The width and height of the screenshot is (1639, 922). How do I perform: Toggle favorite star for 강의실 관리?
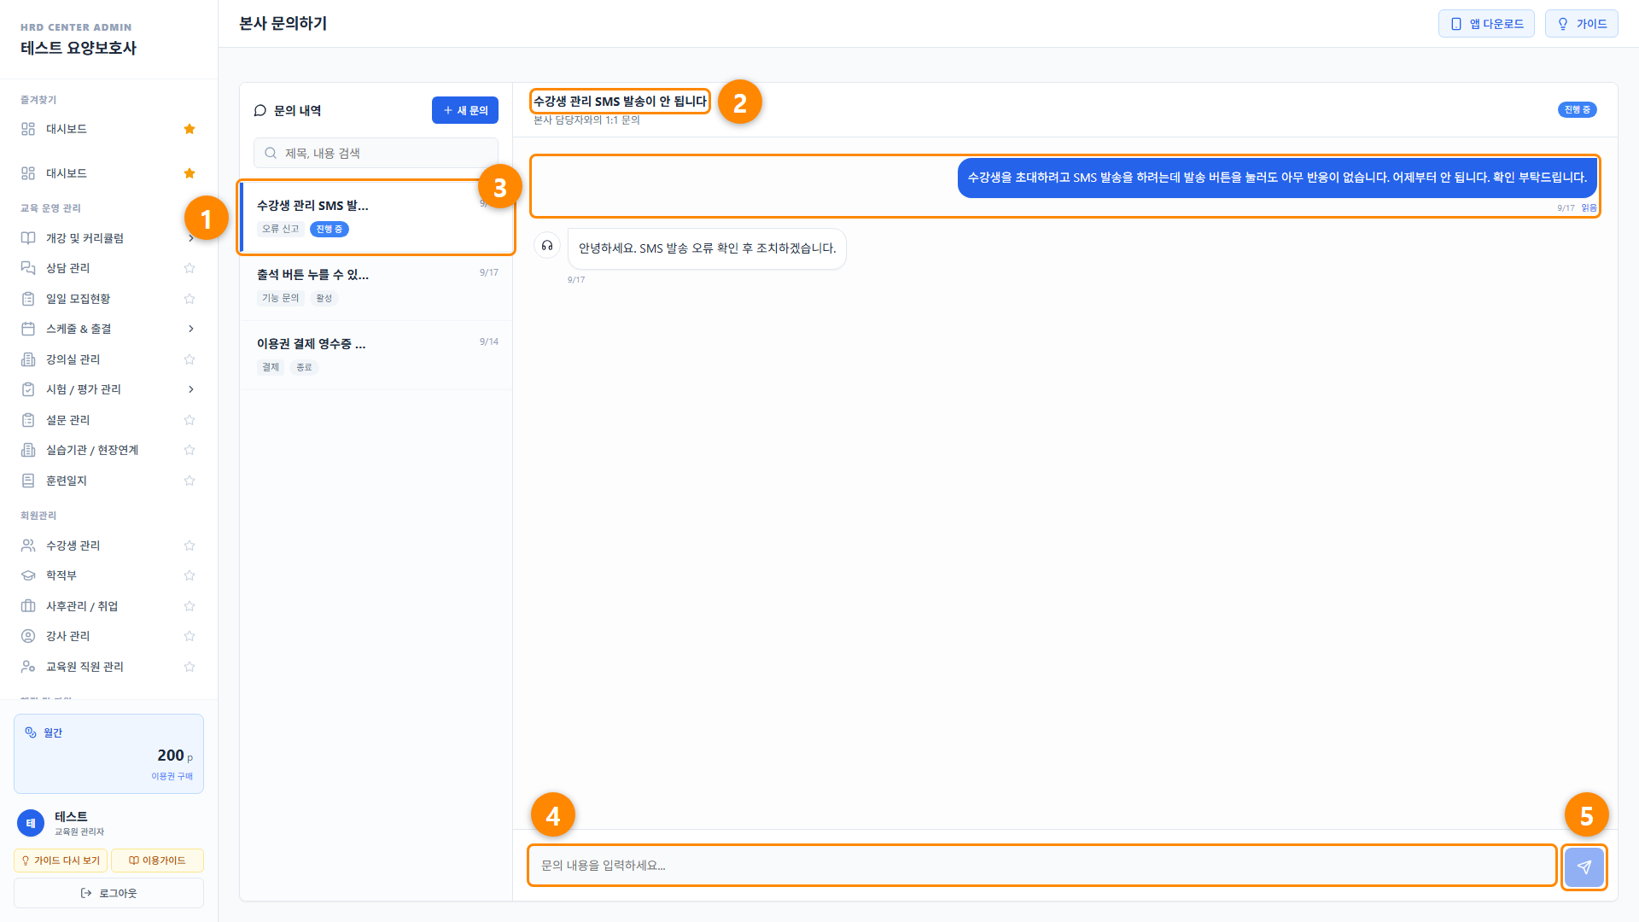190,359
